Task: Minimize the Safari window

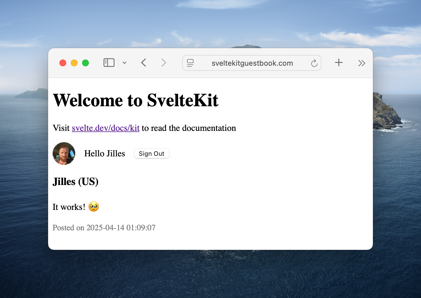Action: [74, 63]
